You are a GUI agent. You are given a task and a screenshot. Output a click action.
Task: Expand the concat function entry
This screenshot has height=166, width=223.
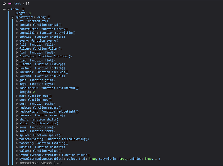tap(17, 25)
